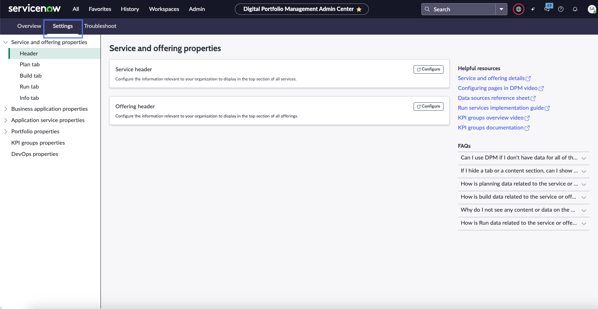Click the Service header card title

click(134, 69)
